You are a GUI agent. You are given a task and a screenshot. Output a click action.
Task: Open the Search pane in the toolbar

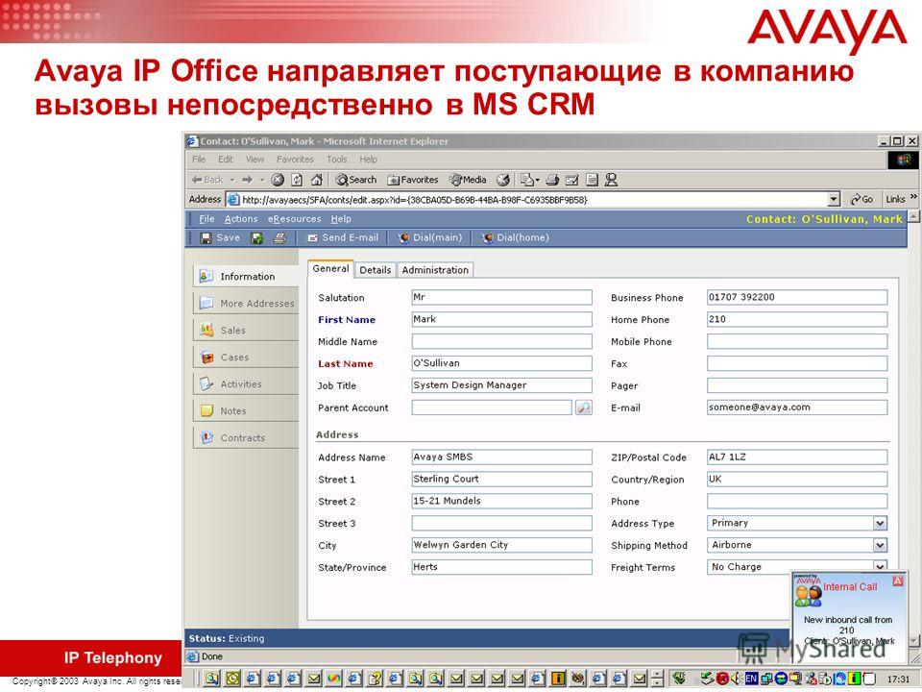(x=355, y=180)
